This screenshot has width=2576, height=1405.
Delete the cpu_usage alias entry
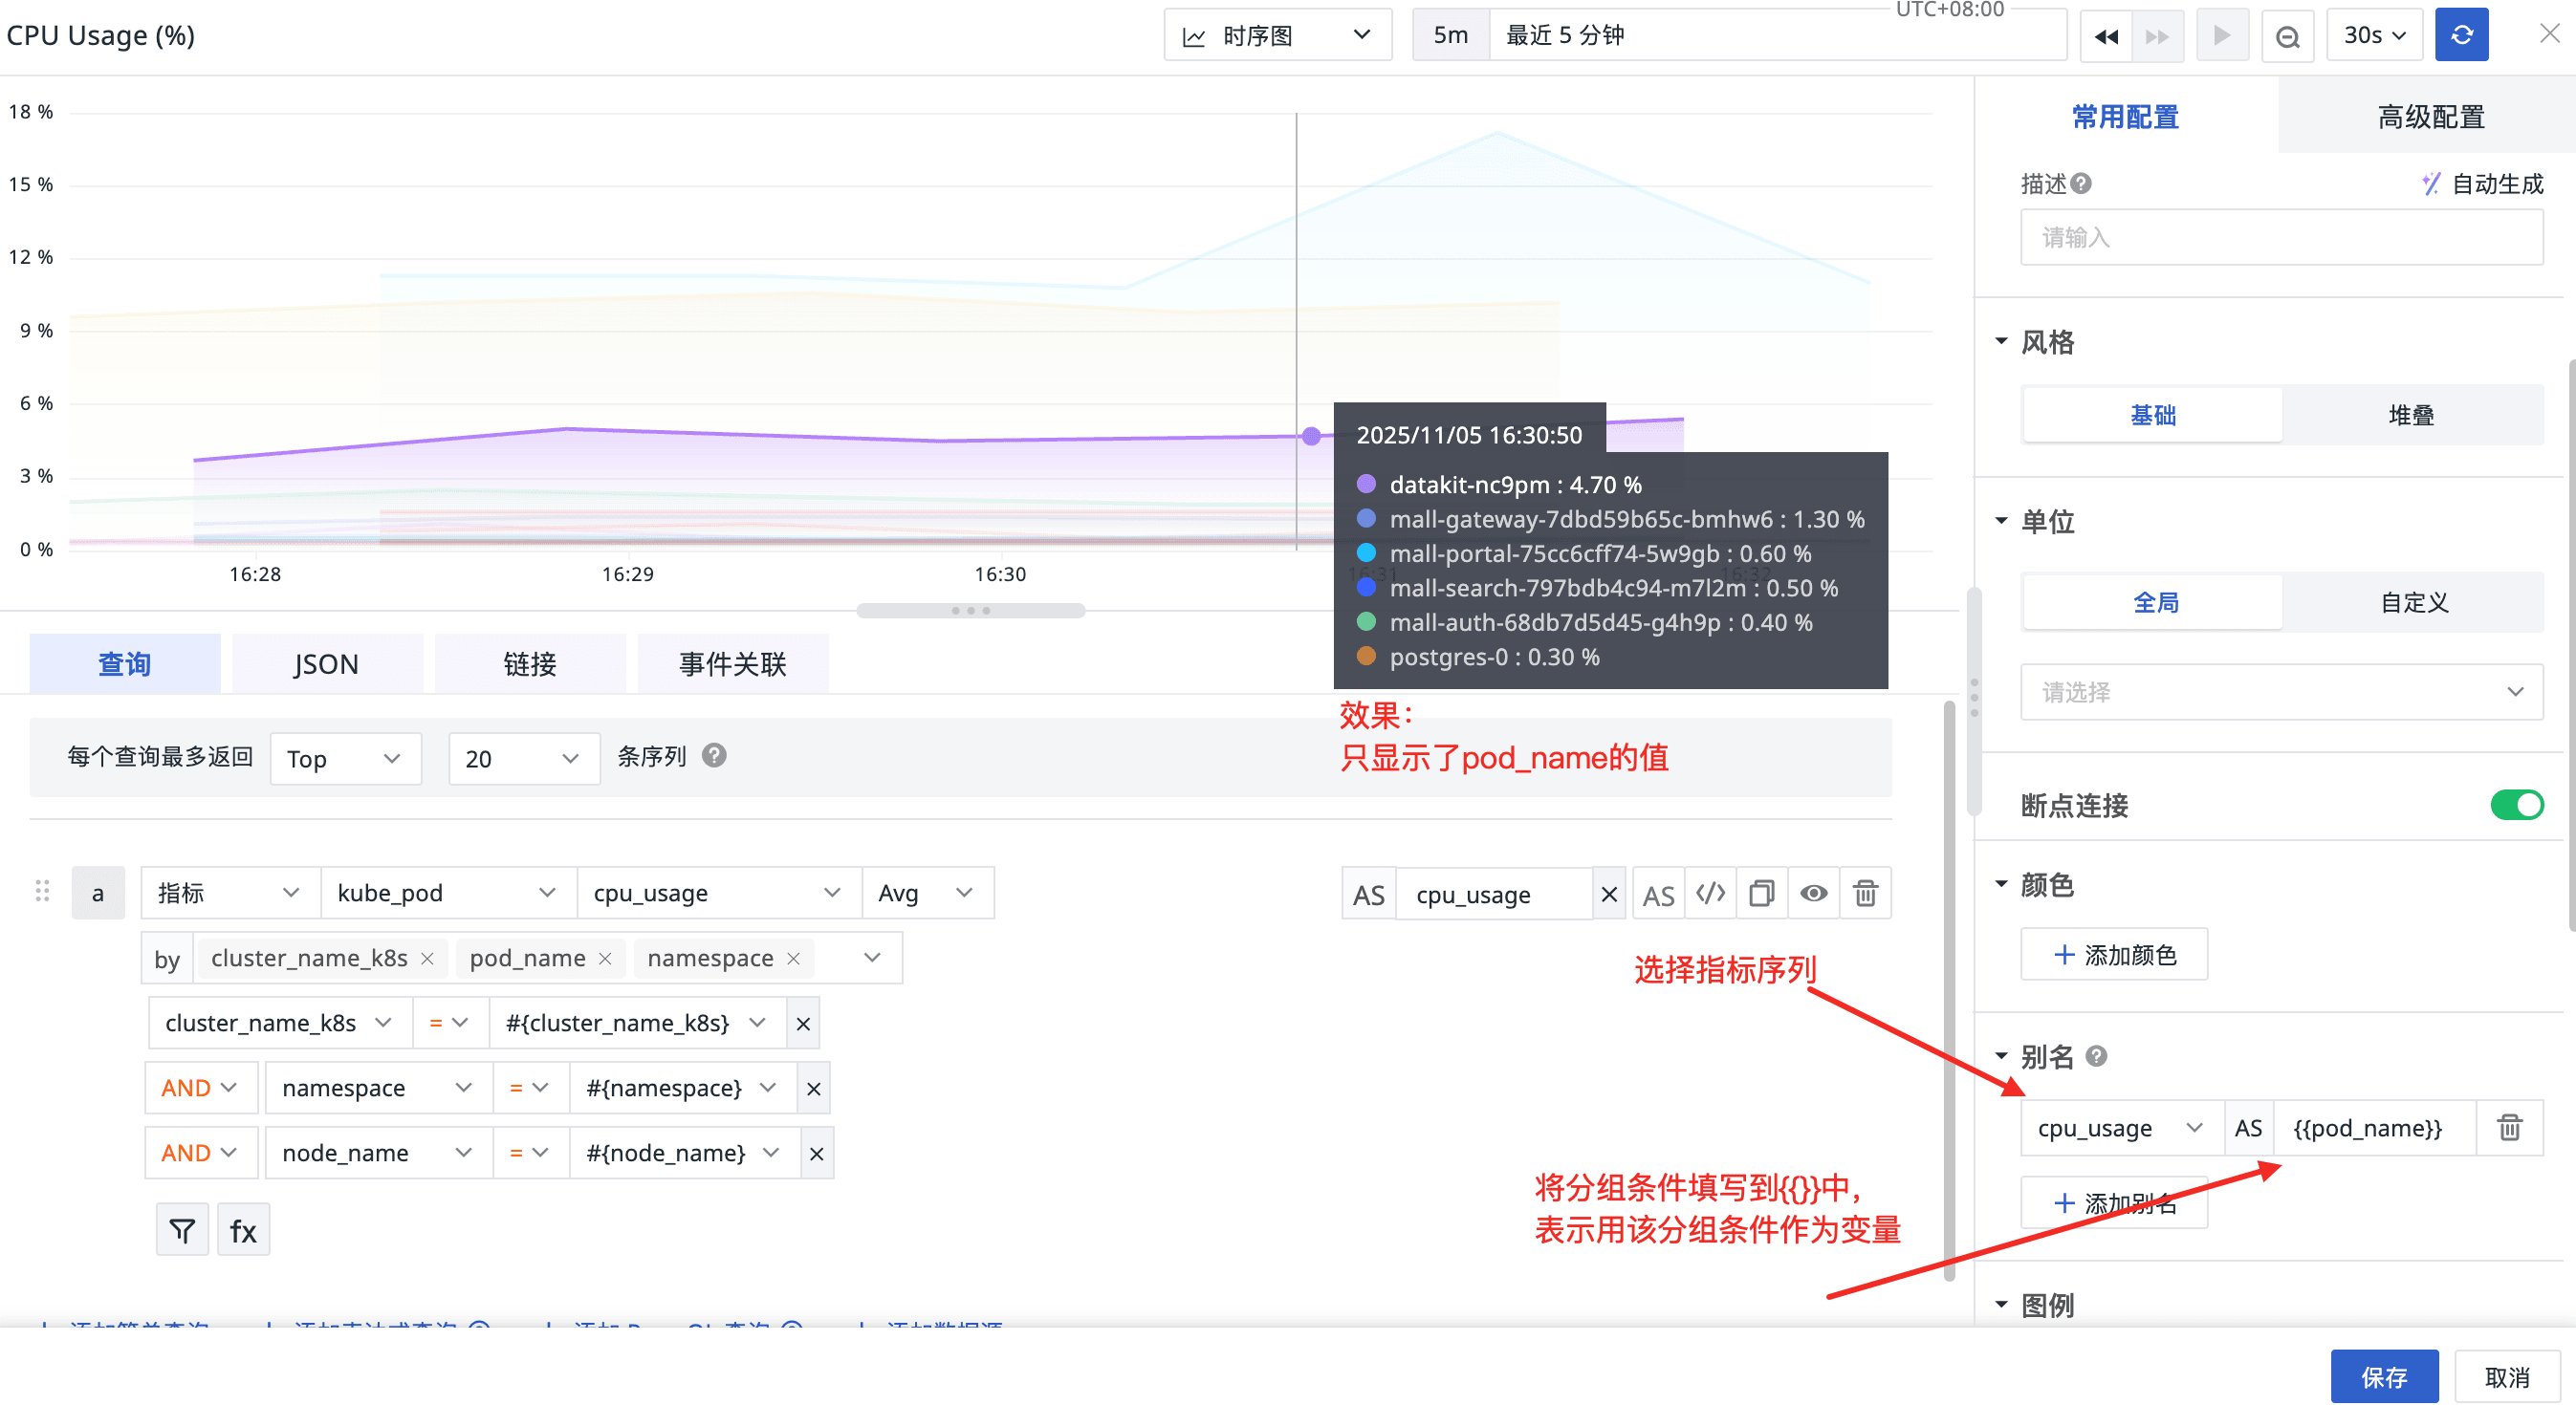click(2509, 1127)
